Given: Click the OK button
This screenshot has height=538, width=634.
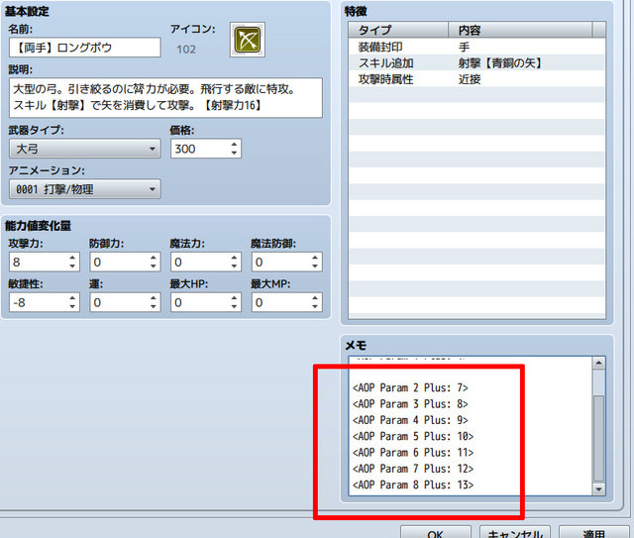Looking at the screenshot, I should coord(436,533).
